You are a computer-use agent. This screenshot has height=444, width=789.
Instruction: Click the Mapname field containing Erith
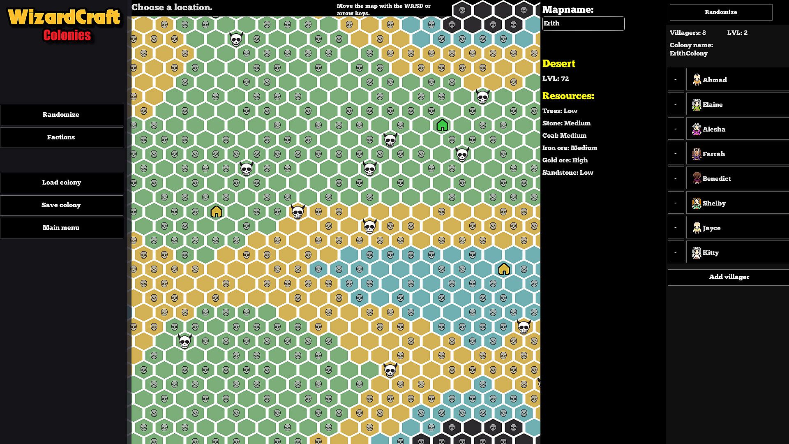tap(583, 24)
